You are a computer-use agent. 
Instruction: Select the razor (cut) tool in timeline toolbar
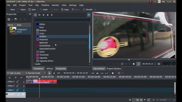click(x=54, y=73)
